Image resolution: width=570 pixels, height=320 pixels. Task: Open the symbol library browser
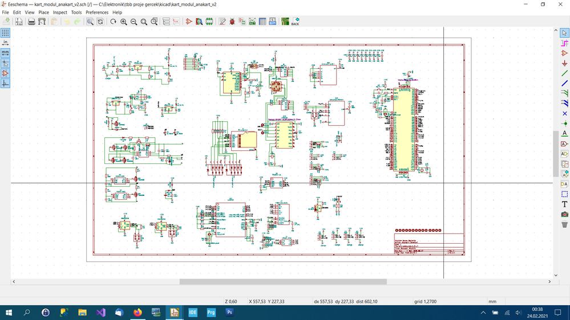coord(199,22)
